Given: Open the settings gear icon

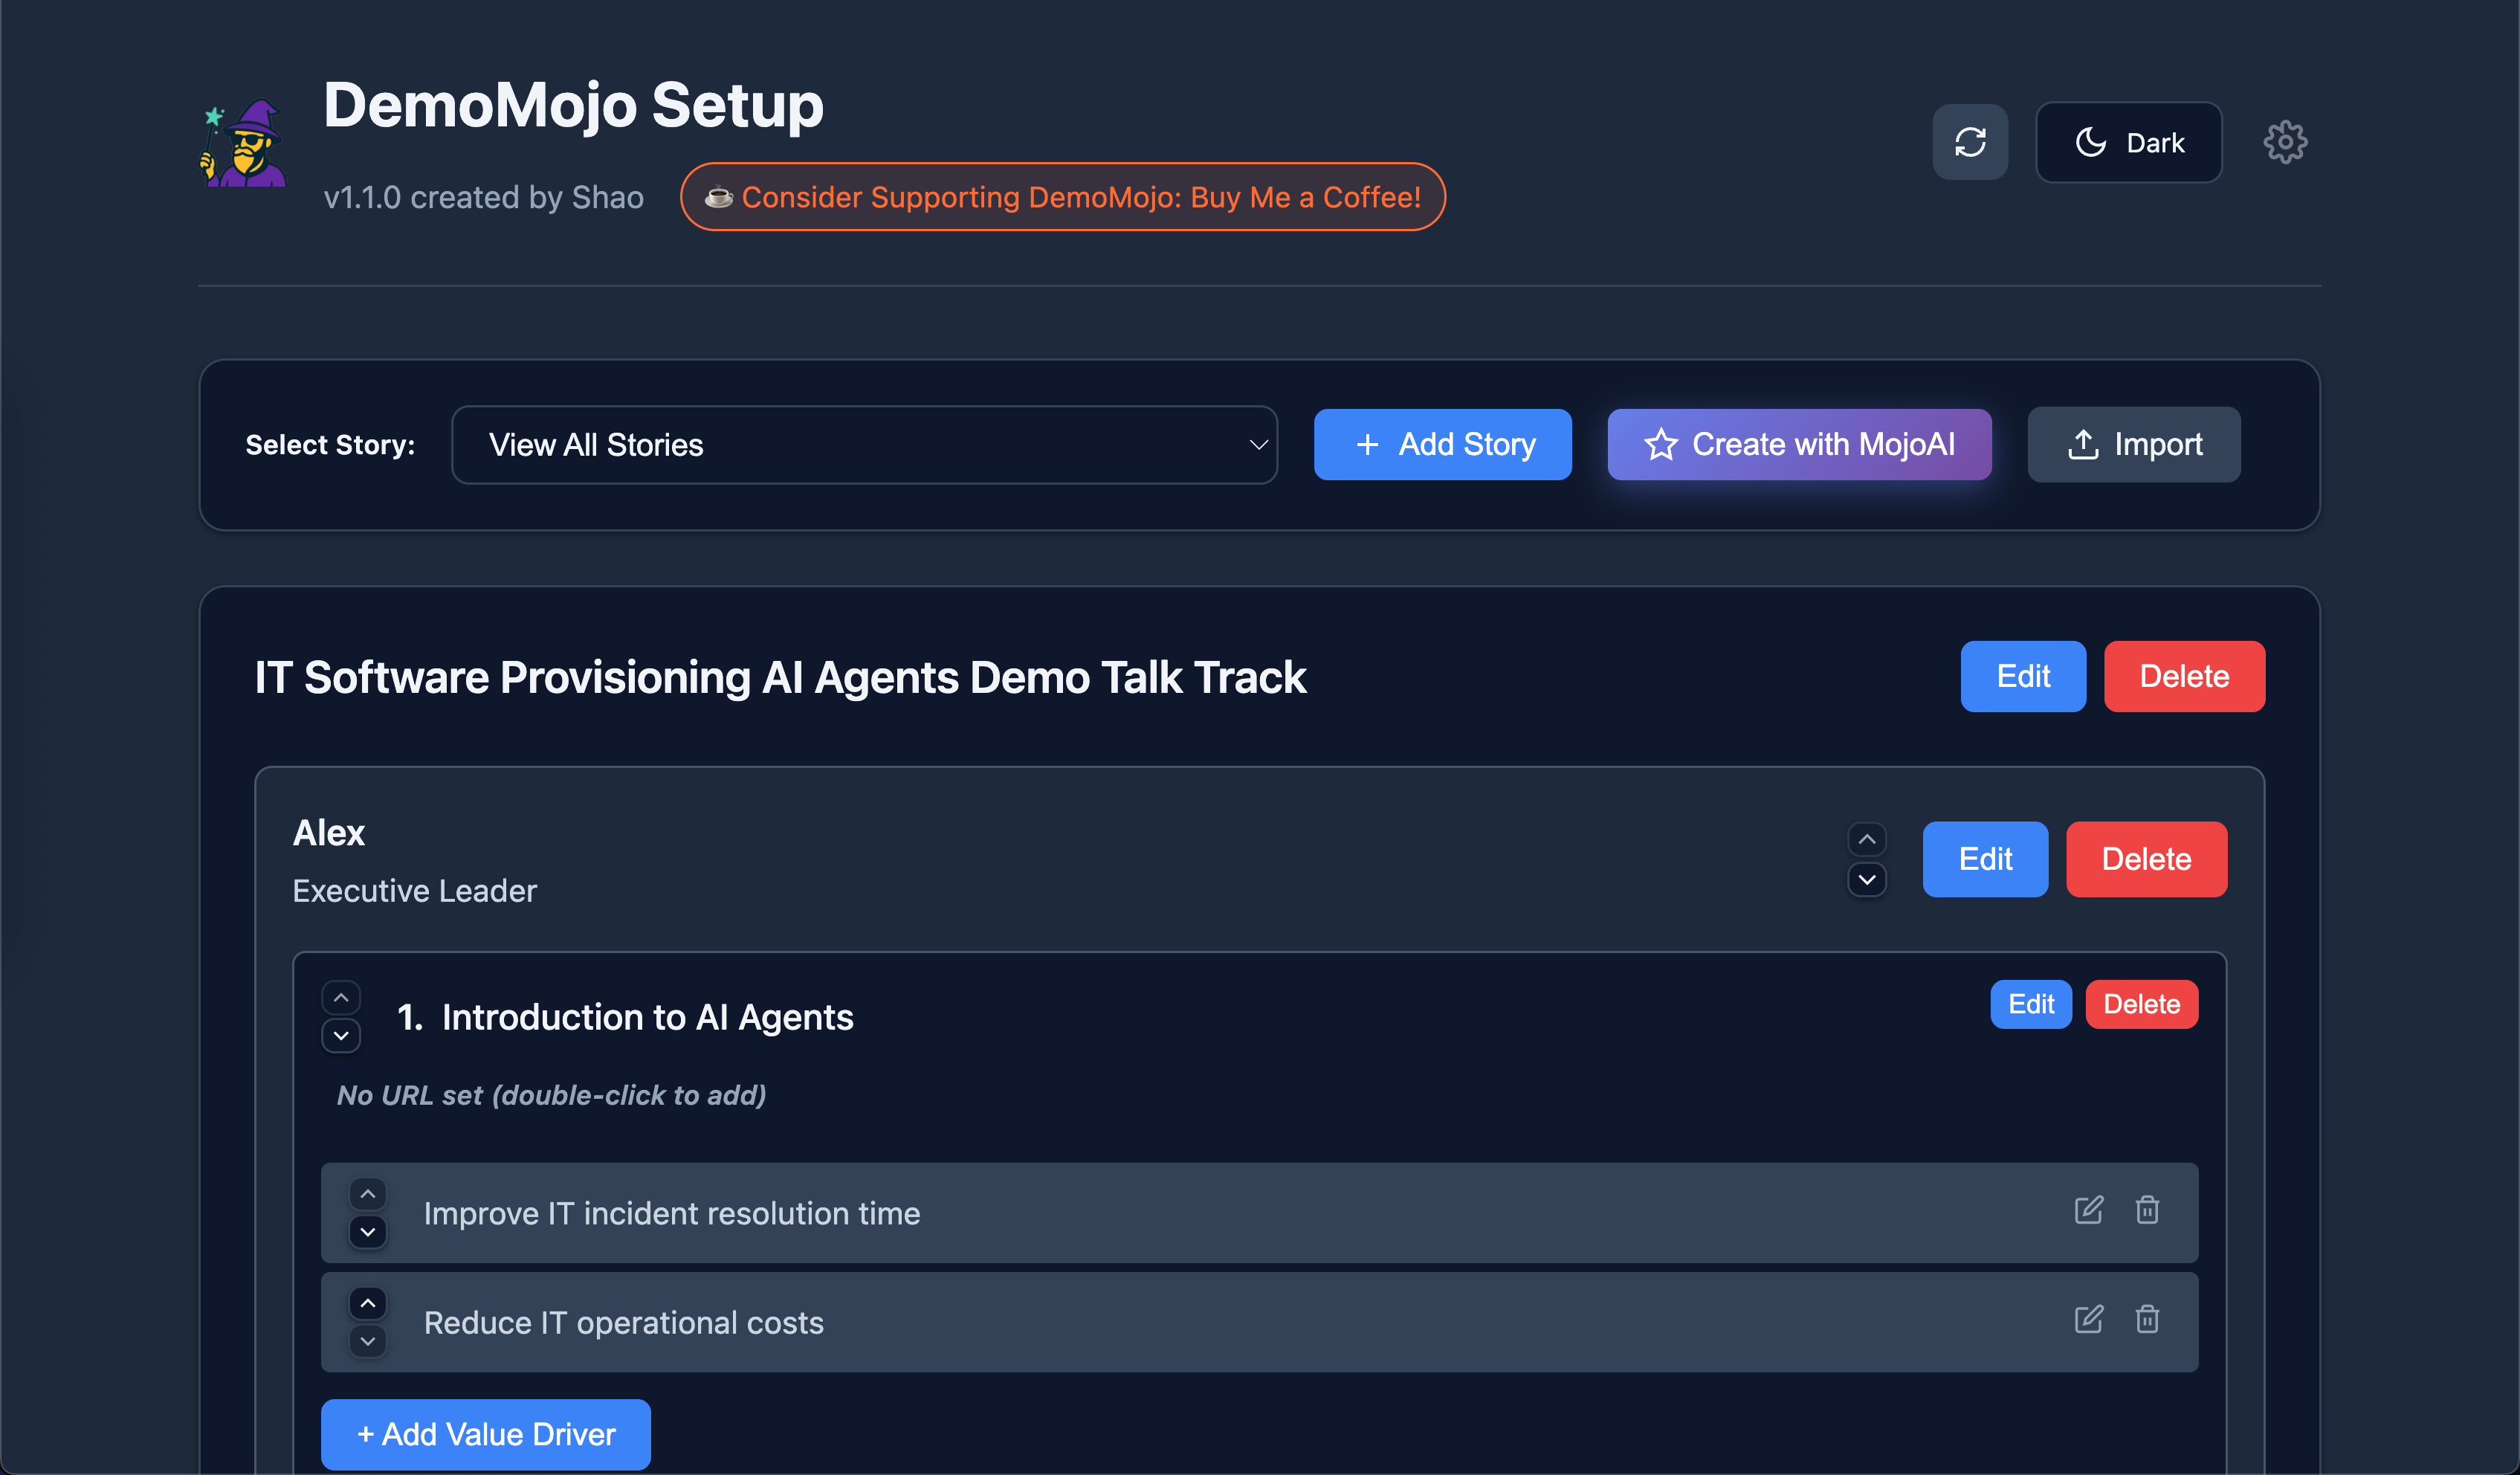Looking at the screenshot, I should [x=2285, y=142].
